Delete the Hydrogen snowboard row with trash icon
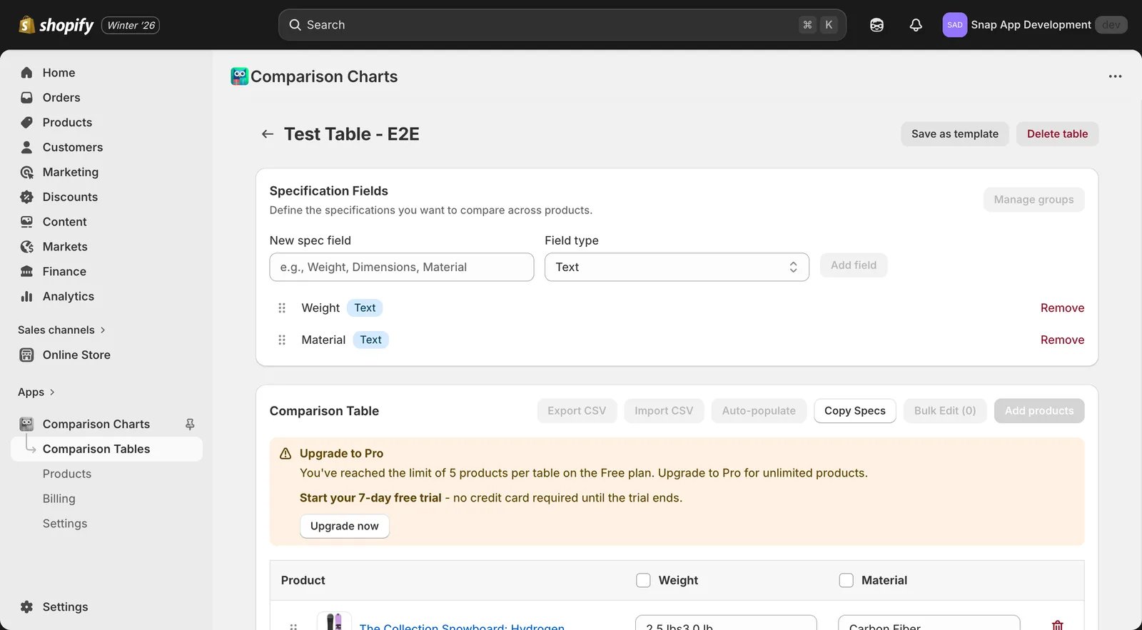 coord(1058,625)
